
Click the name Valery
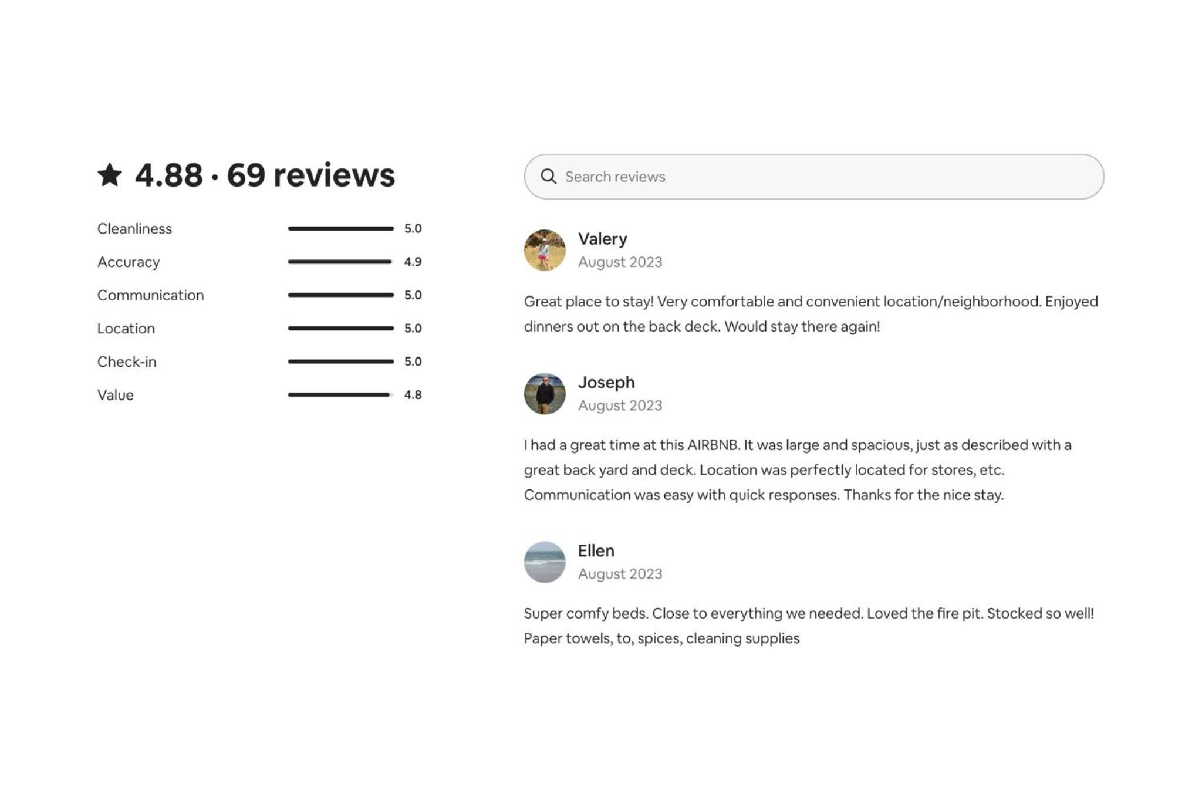click(x=603, y=239)
